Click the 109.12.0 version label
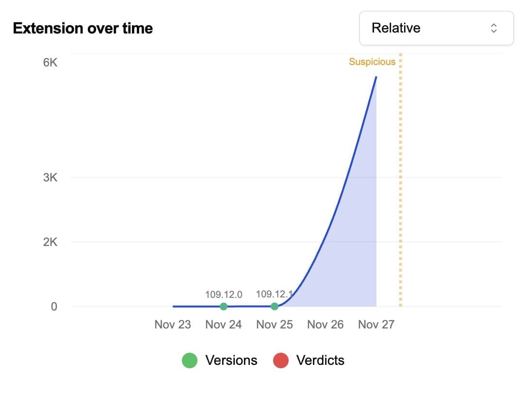This screenshot has width=521, height=393. [224, 294]
